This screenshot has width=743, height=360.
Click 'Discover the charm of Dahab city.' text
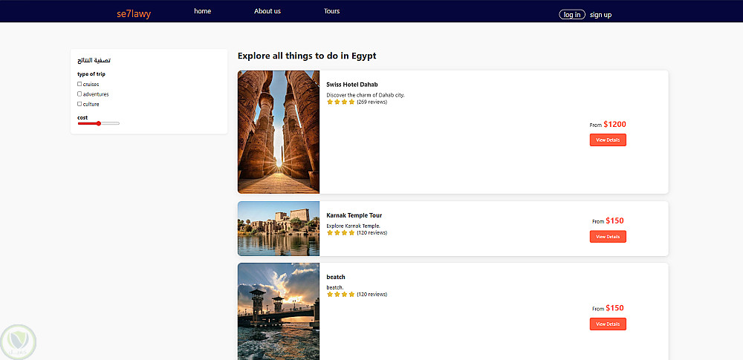tap(366, 95)
